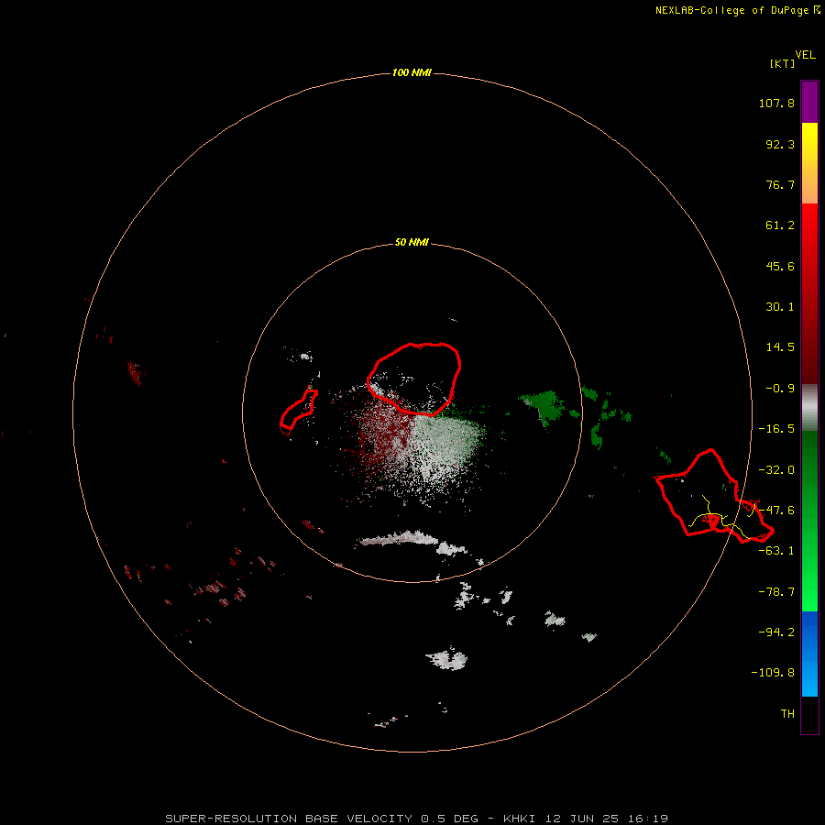Viewport: 825px width, 825px height.
Task: Click the TH legend label
Action: [x=787, y=713]
